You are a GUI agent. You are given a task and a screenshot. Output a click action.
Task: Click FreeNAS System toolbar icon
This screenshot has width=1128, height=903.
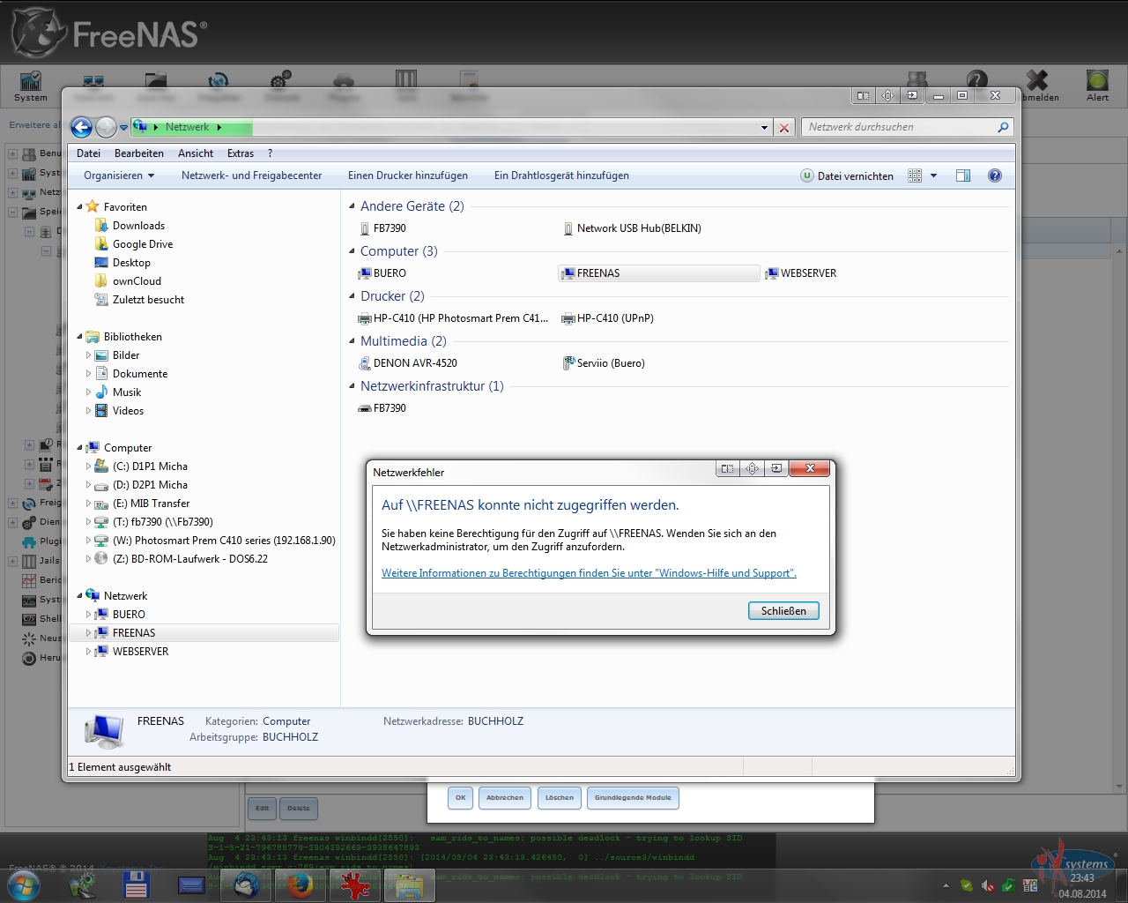[31, 86]
